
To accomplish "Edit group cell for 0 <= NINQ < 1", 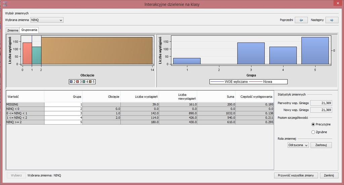I will click(x=63, y=113).
